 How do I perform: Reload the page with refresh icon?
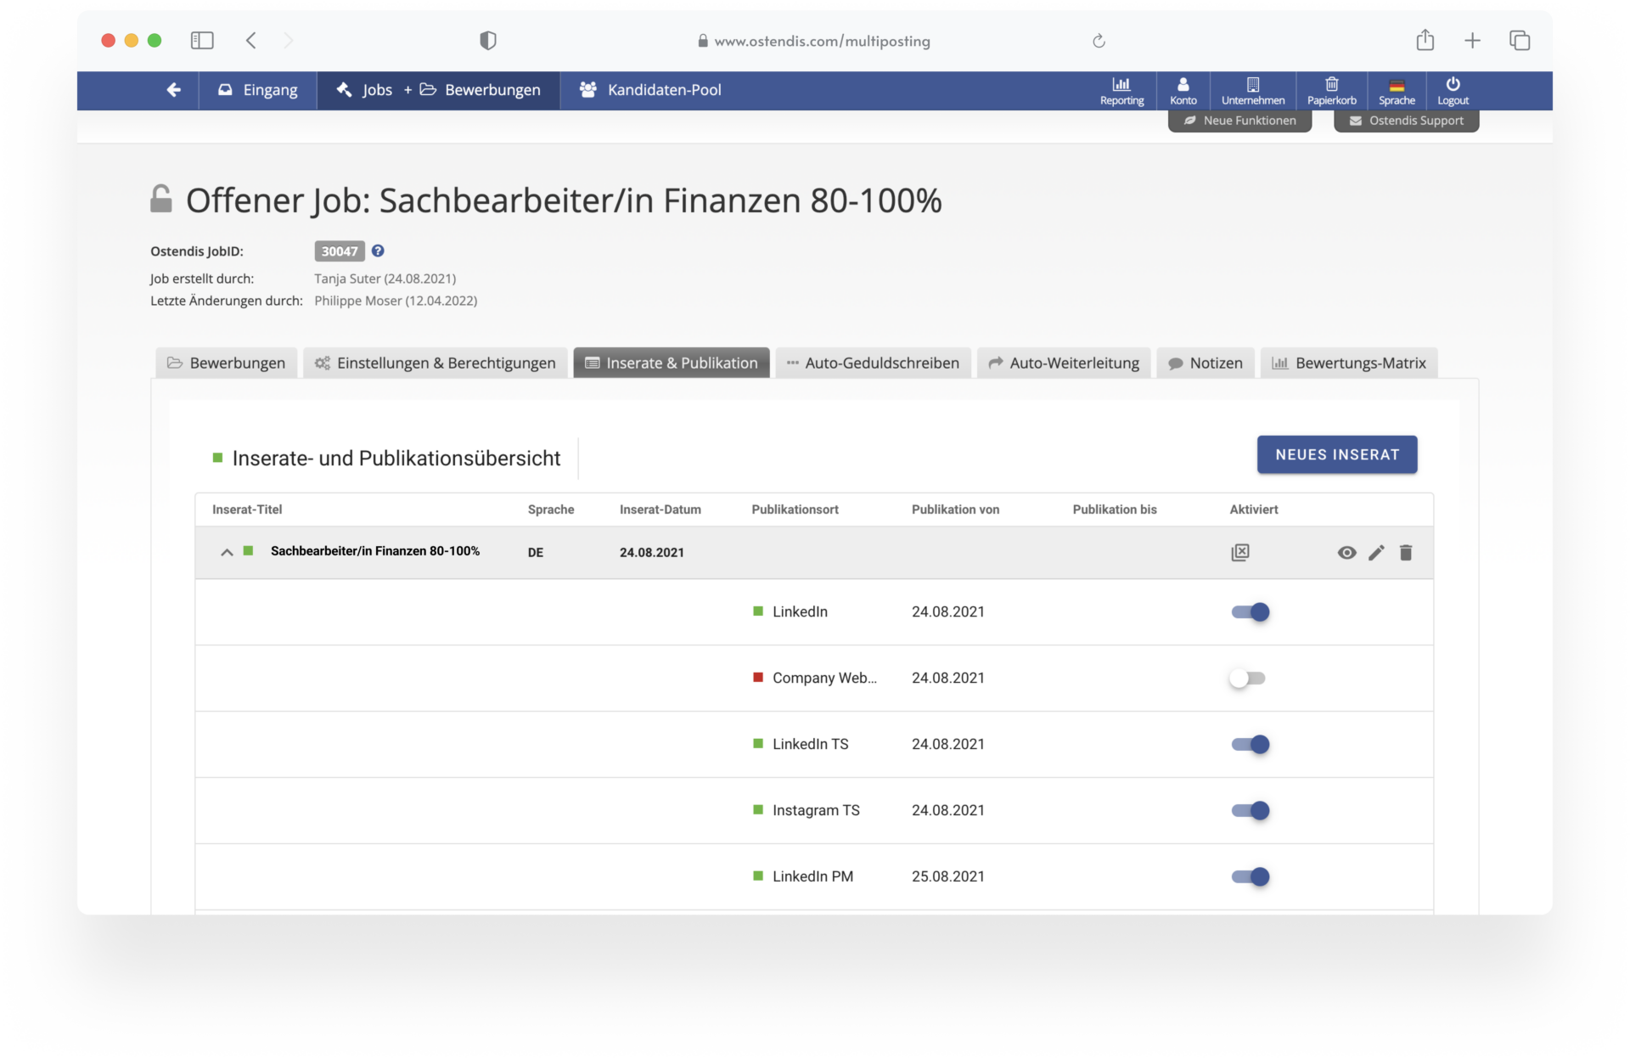(x=1099, y=41)
